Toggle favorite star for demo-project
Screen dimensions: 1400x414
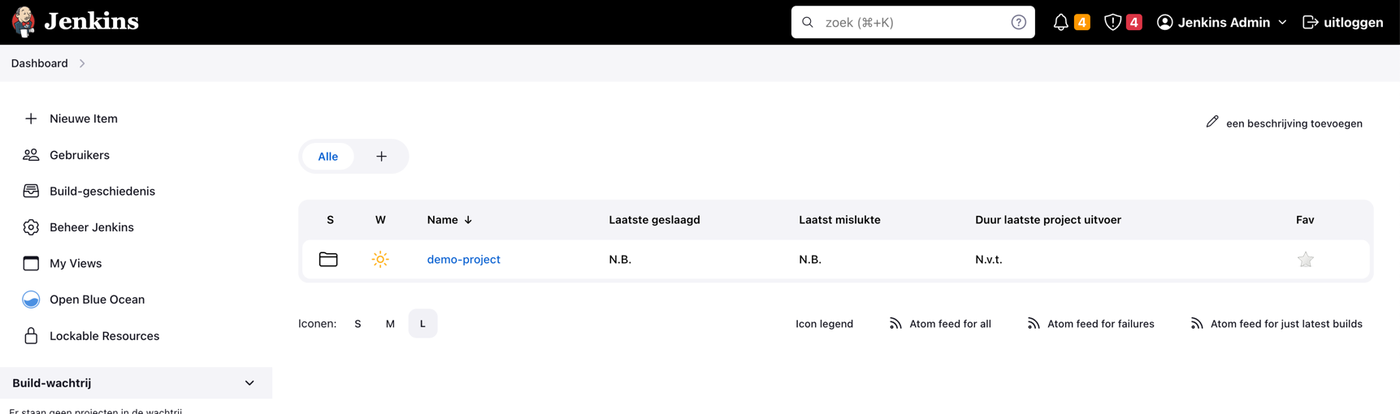click(x=1306, y=260)
